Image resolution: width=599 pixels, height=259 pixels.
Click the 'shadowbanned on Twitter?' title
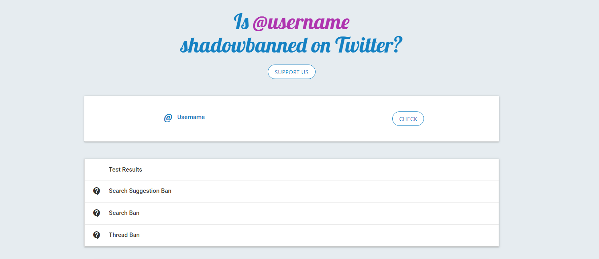tap(291, 45)
